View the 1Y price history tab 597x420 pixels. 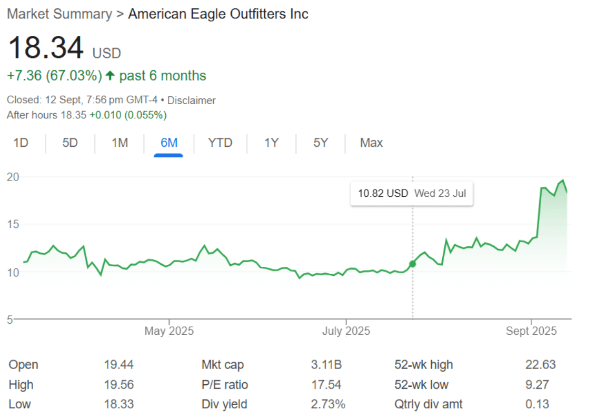[271, 143]
